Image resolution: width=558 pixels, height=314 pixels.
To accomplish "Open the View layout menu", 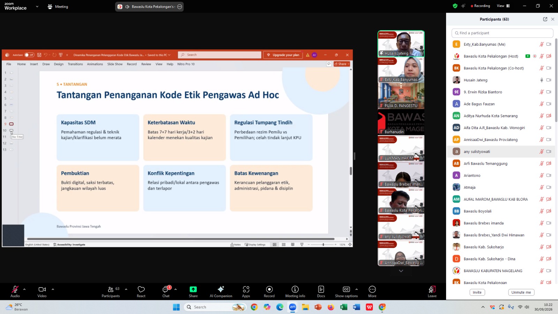I will point(503,6).
